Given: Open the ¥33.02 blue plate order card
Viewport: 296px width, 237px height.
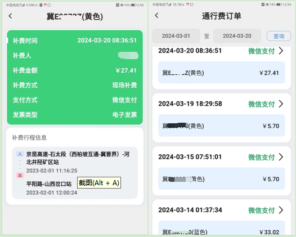Looking at the screenshot, I should (x=222, y=228).
